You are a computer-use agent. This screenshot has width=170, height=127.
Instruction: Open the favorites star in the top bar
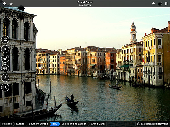(153, 4)
